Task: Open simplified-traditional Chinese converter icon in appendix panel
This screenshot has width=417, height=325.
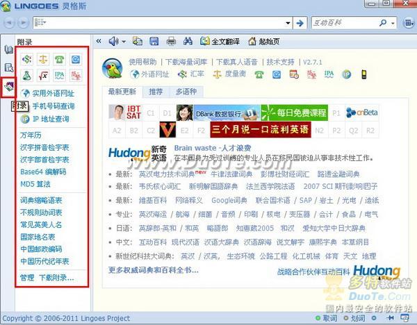Action: tap(76, 76)
